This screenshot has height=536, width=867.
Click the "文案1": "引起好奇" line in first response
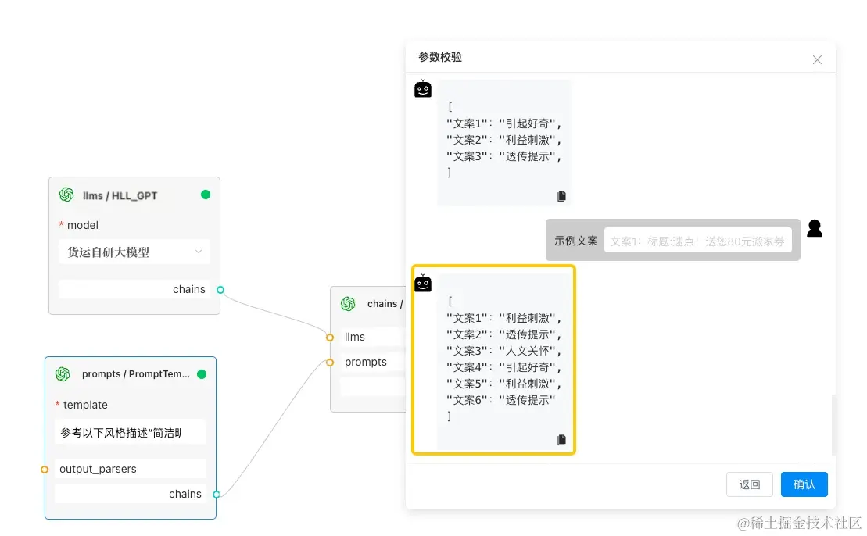point(503,123)
